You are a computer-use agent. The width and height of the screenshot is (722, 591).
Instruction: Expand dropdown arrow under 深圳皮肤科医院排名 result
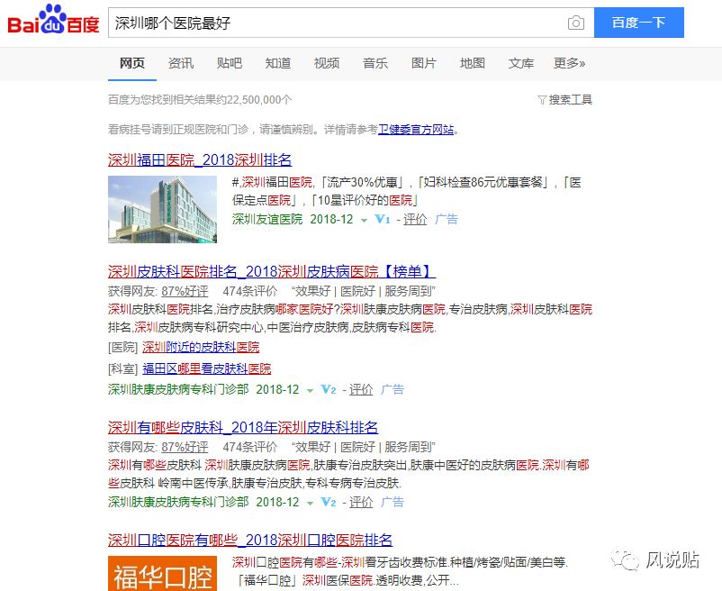(x=310, y=391)
